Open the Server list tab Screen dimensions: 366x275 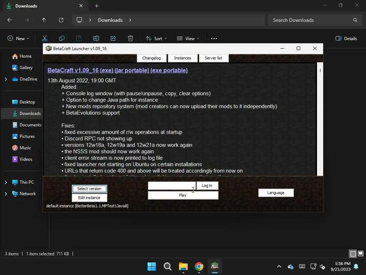214,58
